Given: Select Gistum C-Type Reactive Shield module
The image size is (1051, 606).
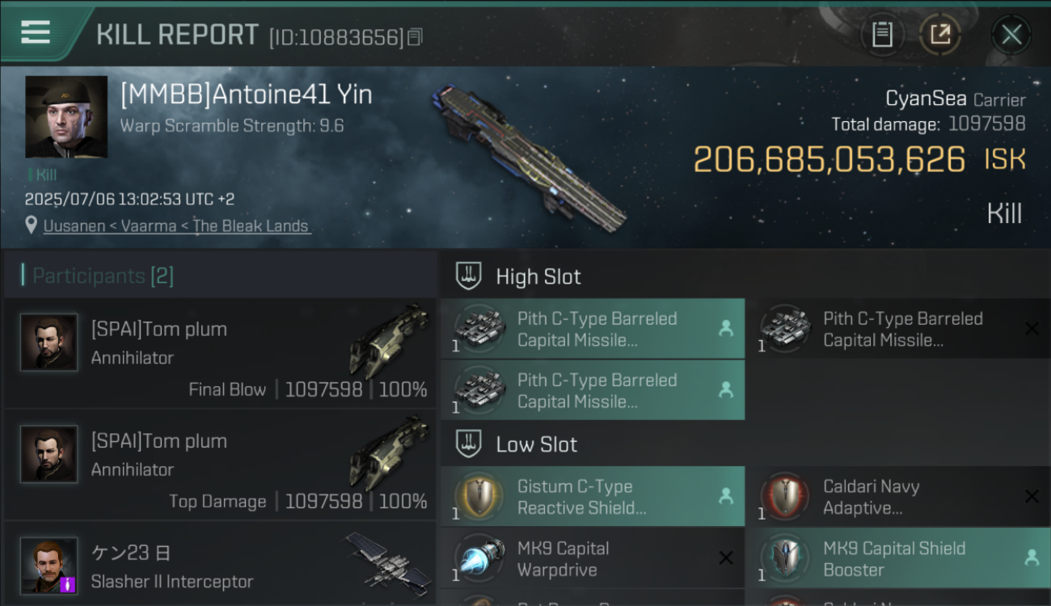Looking at the screenshot, I should (593, 497).
